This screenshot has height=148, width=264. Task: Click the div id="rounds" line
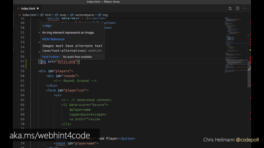pyautogui.click(x=62, y=76)
